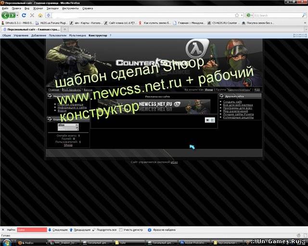The width and height of the screenshot is (308, 246).
Task: Open Лучшие сайты Рунета link
Action: pyautogui.click(x=238, y=114)
